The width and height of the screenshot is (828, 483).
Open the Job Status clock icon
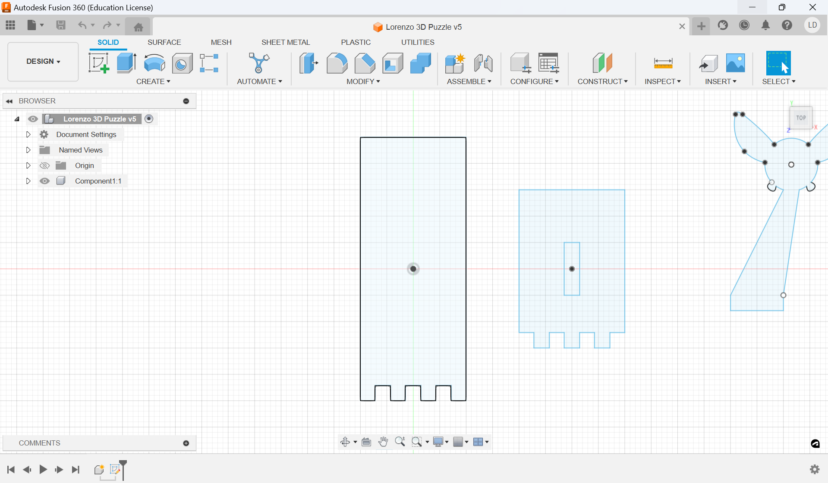(x=744, y=25)
